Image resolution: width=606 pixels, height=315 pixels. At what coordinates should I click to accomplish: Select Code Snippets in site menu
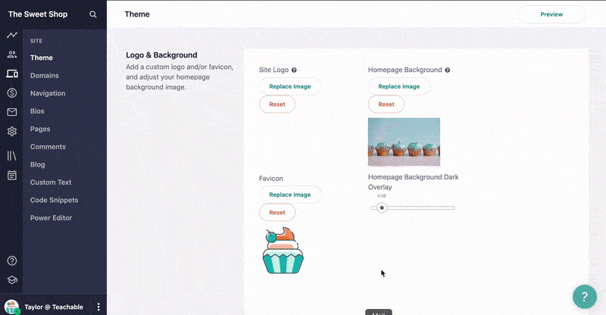(54, 200)
